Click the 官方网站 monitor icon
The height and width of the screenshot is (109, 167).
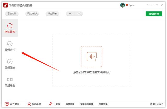[x=7, y=104]
